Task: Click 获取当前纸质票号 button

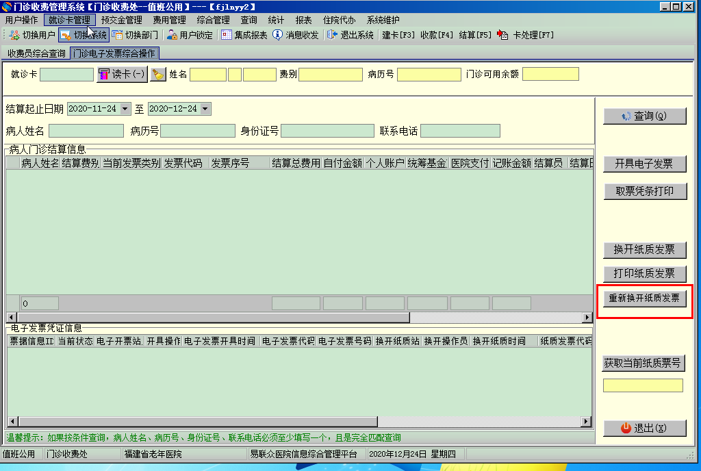Action: point(643,363)
